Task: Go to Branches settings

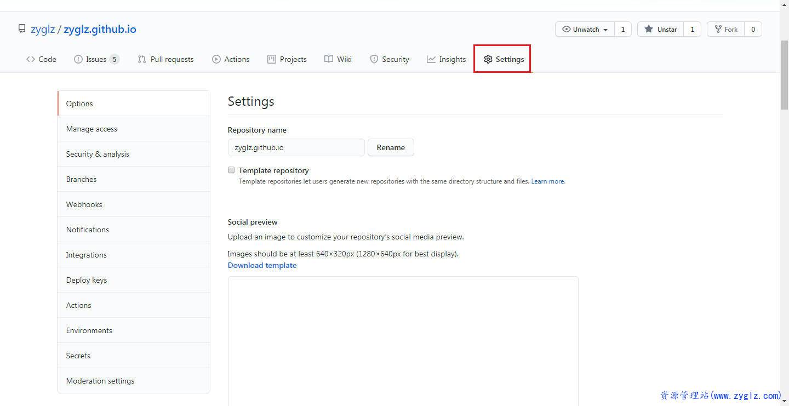Action: [134, 179]
